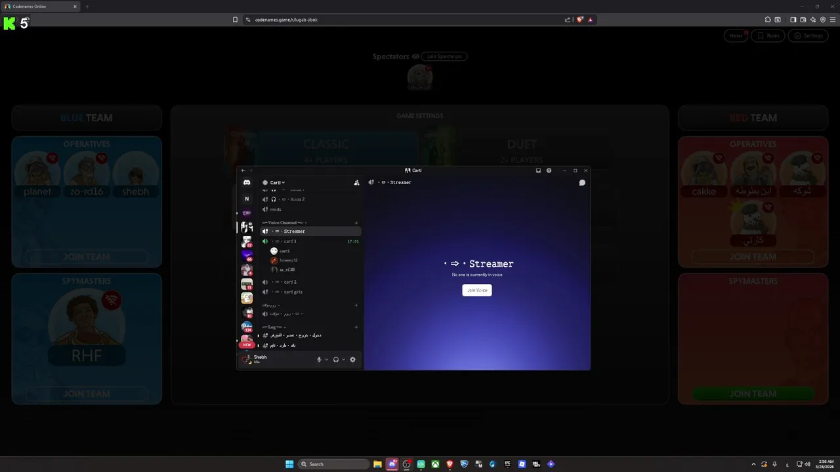The width and height of the screenshot is (840, 472).
Task: Open the Xbox app on the taskbar
Action: [x=435, y=464]
